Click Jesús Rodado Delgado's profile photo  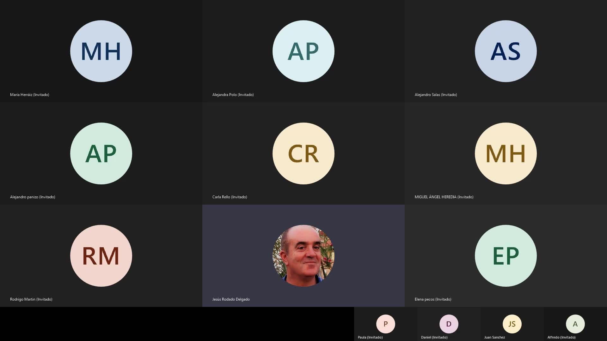click(303, 256)
